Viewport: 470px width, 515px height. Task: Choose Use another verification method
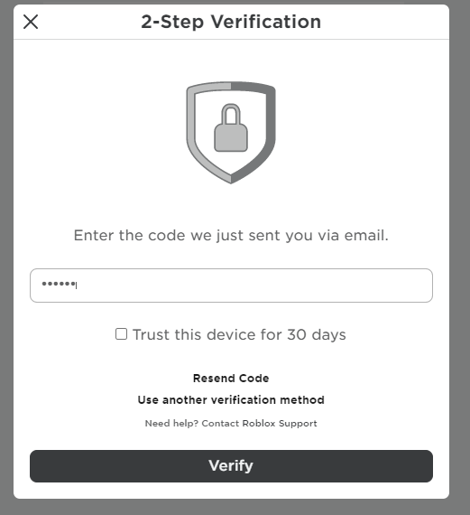coord(231,399)
